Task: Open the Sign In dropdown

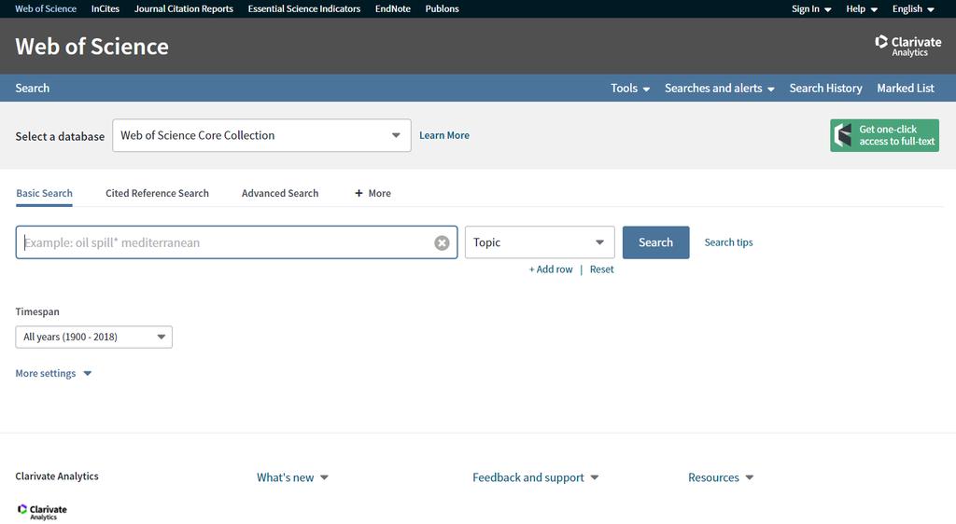Action: pos(811,8)
